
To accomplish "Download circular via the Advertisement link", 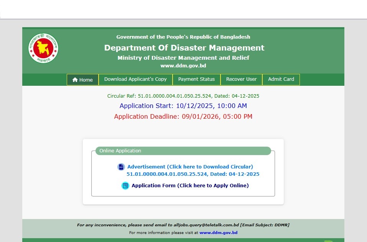I will 190,167.
